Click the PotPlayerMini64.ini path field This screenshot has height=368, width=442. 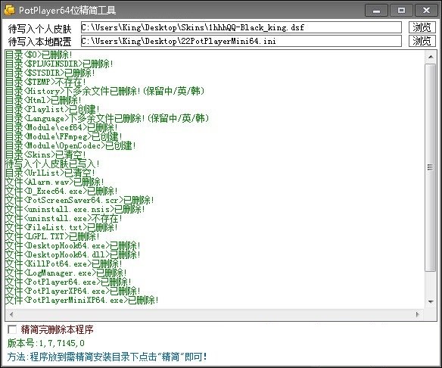(241, 41)
